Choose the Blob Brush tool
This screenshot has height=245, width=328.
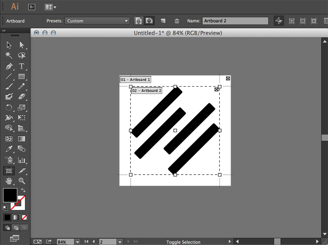point(9,96)
